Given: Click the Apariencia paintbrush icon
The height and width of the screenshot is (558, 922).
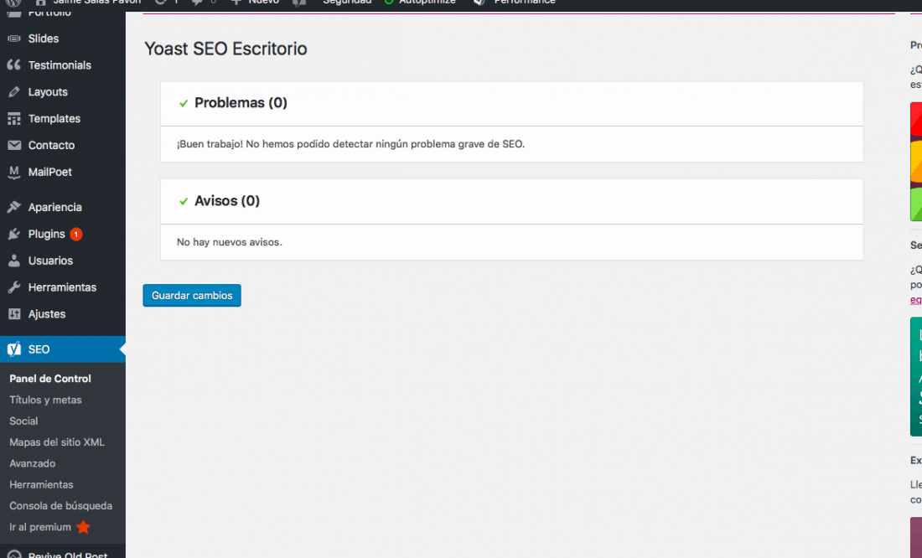Looking at the screenshot, I should (x=14, y=207).
